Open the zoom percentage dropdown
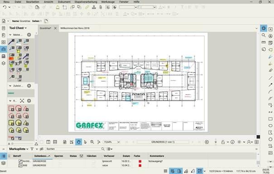The height and width of the screenshot is (174, 274). [x=119, y=142]
